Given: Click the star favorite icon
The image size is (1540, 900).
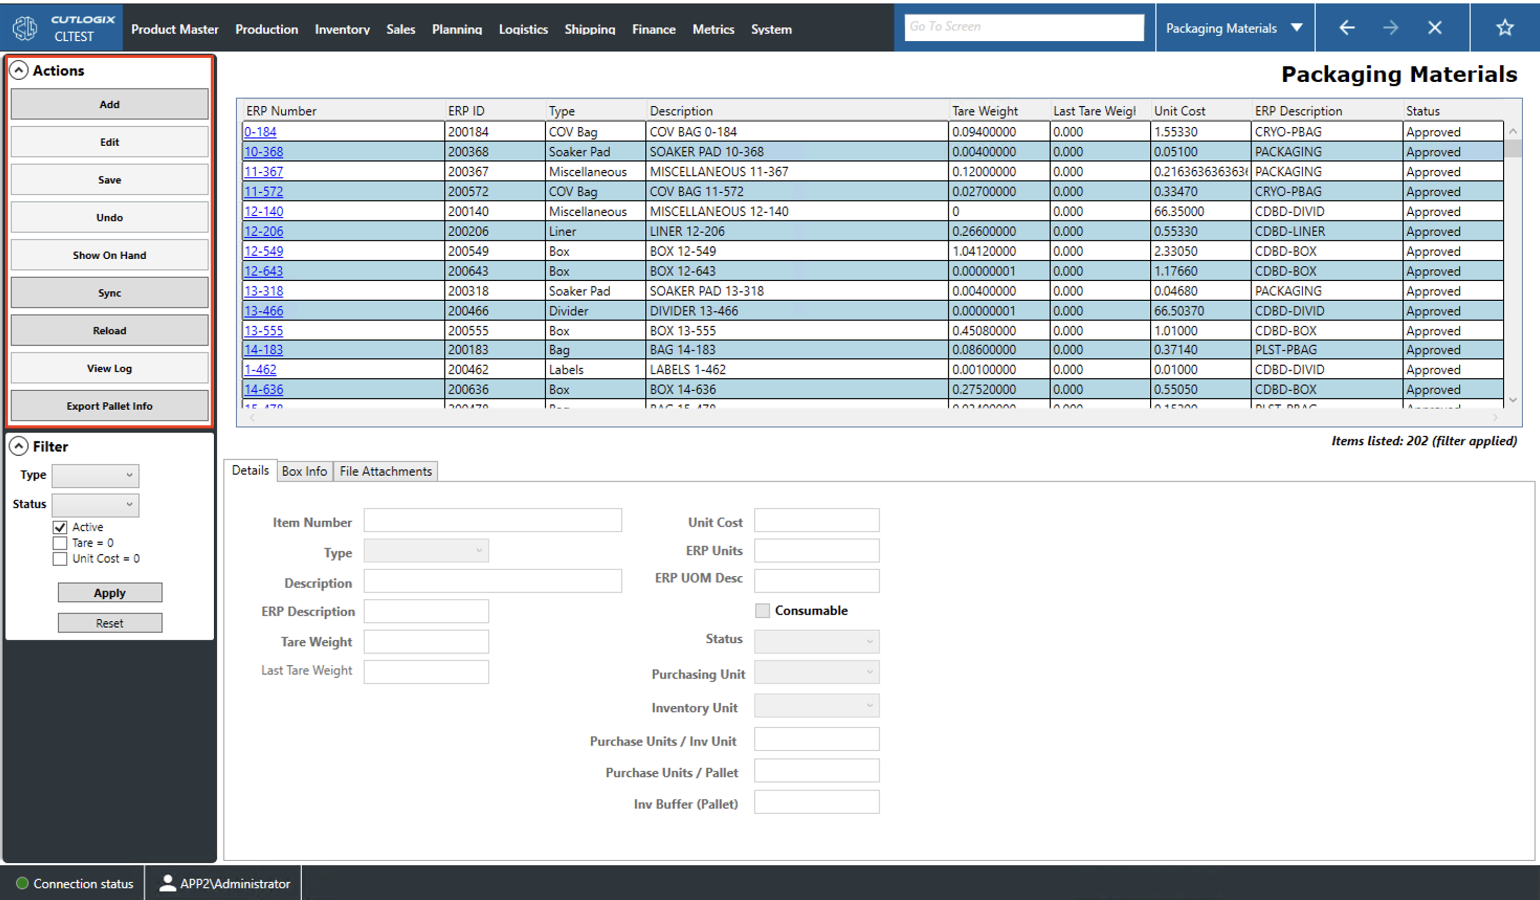Looking at the screenshot, I should pyautogui.click(x=1504, y=27).
